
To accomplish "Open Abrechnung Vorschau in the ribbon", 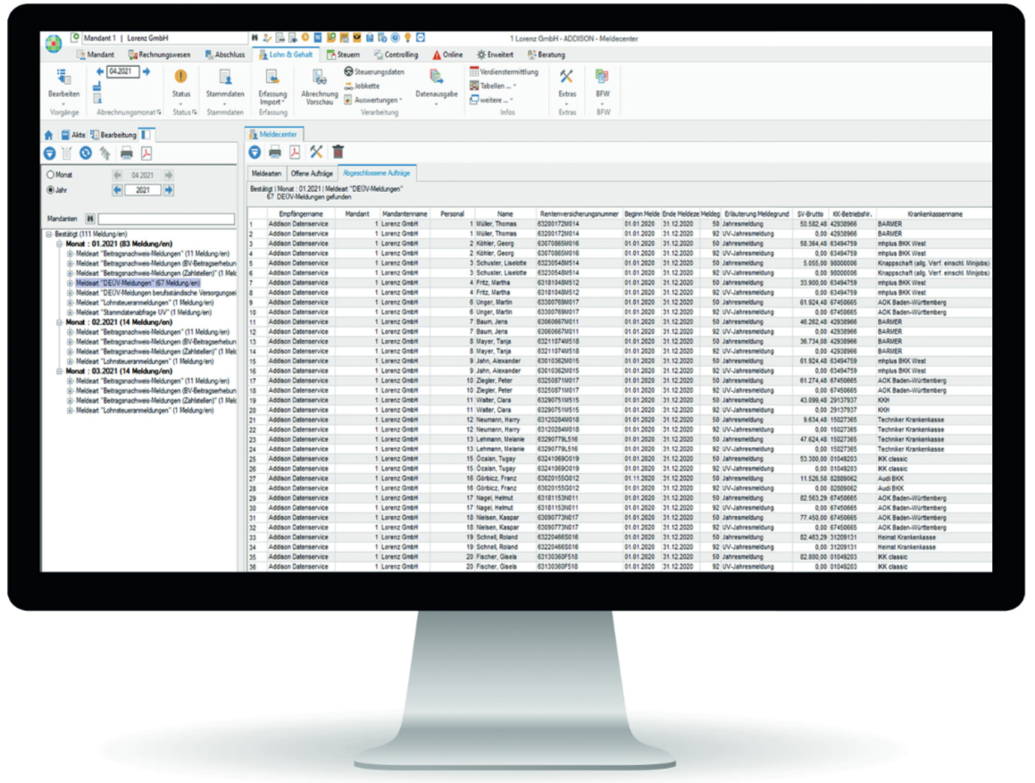I will point(319,87).
